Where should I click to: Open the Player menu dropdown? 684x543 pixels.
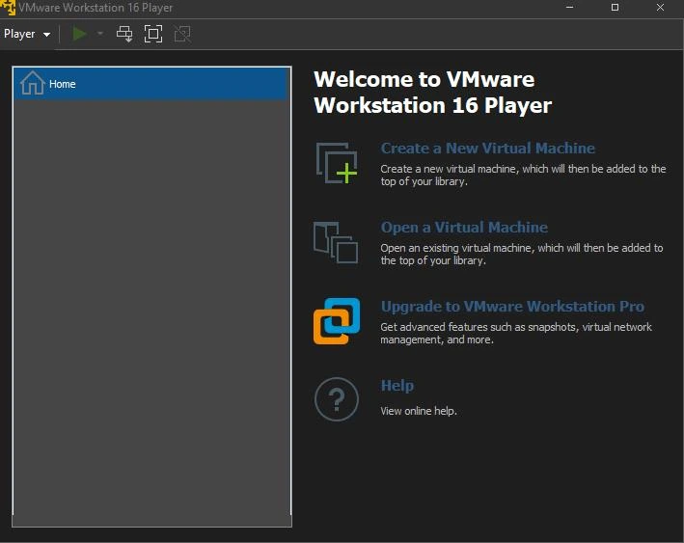[27, 34]
